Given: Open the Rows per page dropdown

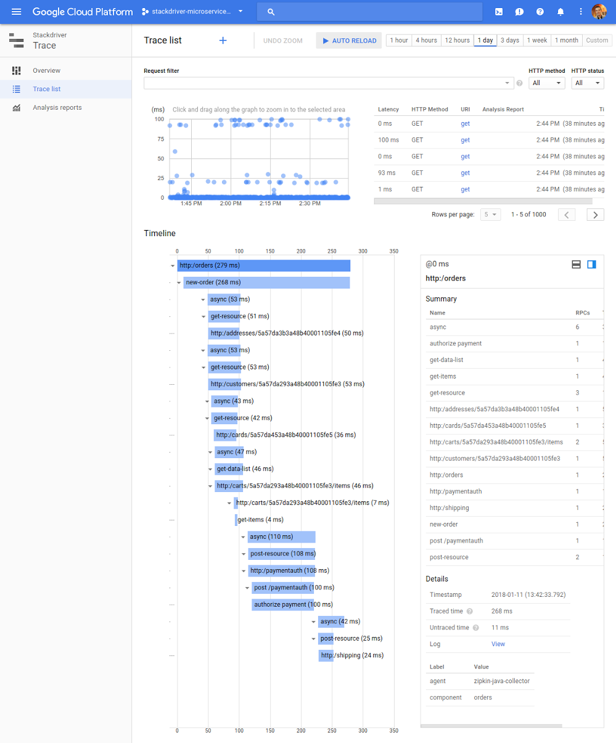Looking at the screenshot, I should point(491,215).
